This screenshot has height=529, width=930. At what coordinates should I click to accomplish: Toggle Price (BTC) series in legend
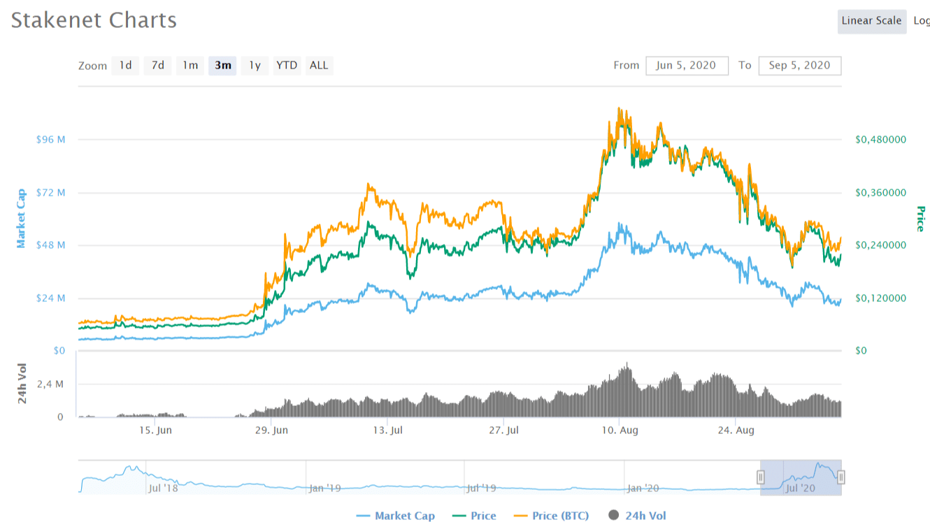click(551, 516)
